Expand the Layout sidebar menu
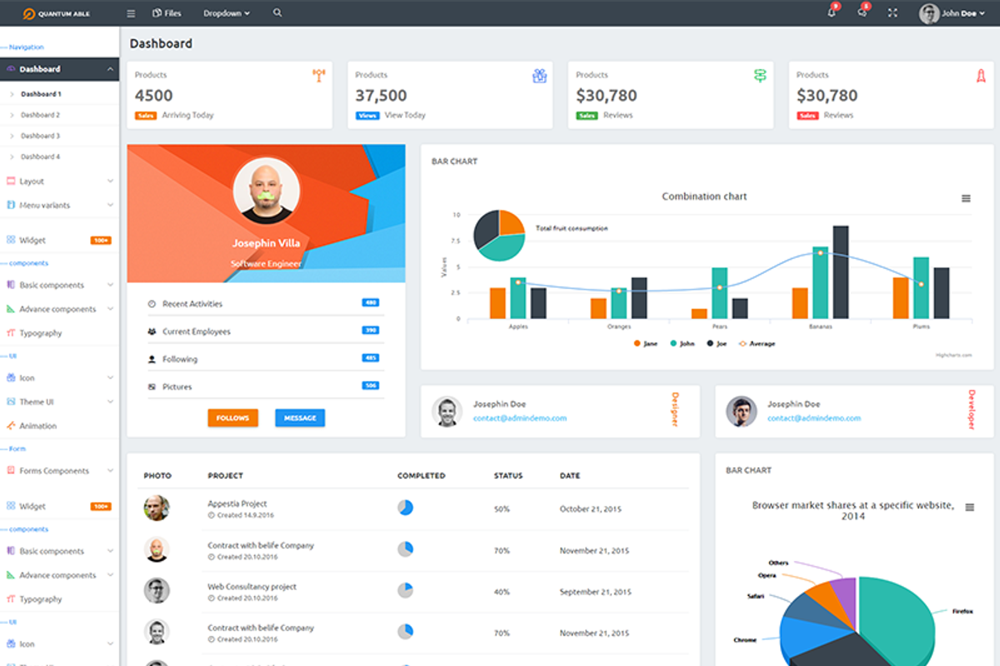The height and width of the screenshot is (666, 1000). click(x=59, y=181)
